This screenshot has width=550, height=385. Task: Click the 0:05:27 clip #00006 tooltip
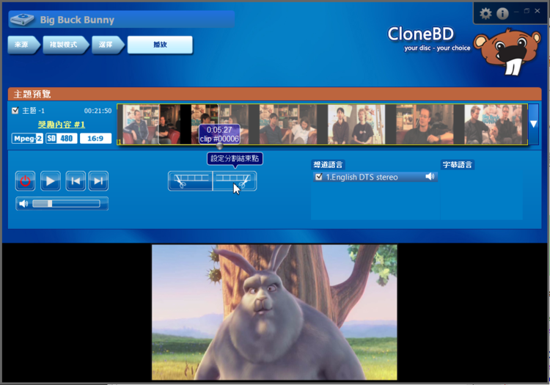pyautogui.click(x=219, y=134)
